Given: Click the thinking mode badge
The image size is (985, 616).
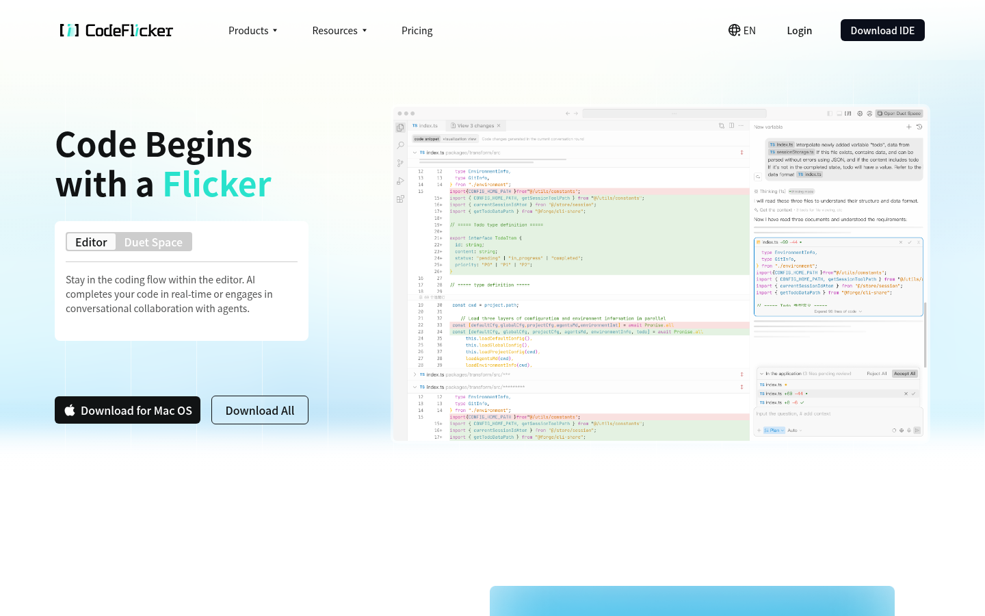Looking at the screenshot, I should pyautogui.click(x=801, y=192).
